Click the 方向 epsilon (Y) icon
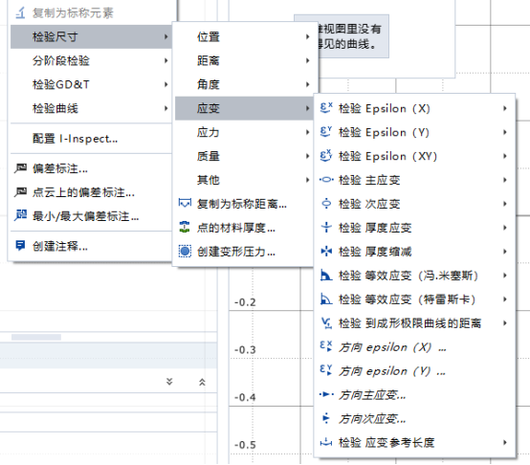The width and height of the screenshot is (530, 465). pos(326,370)
